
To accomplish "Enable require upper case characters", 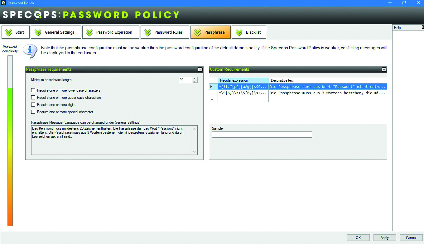I will tap(33, 98).
